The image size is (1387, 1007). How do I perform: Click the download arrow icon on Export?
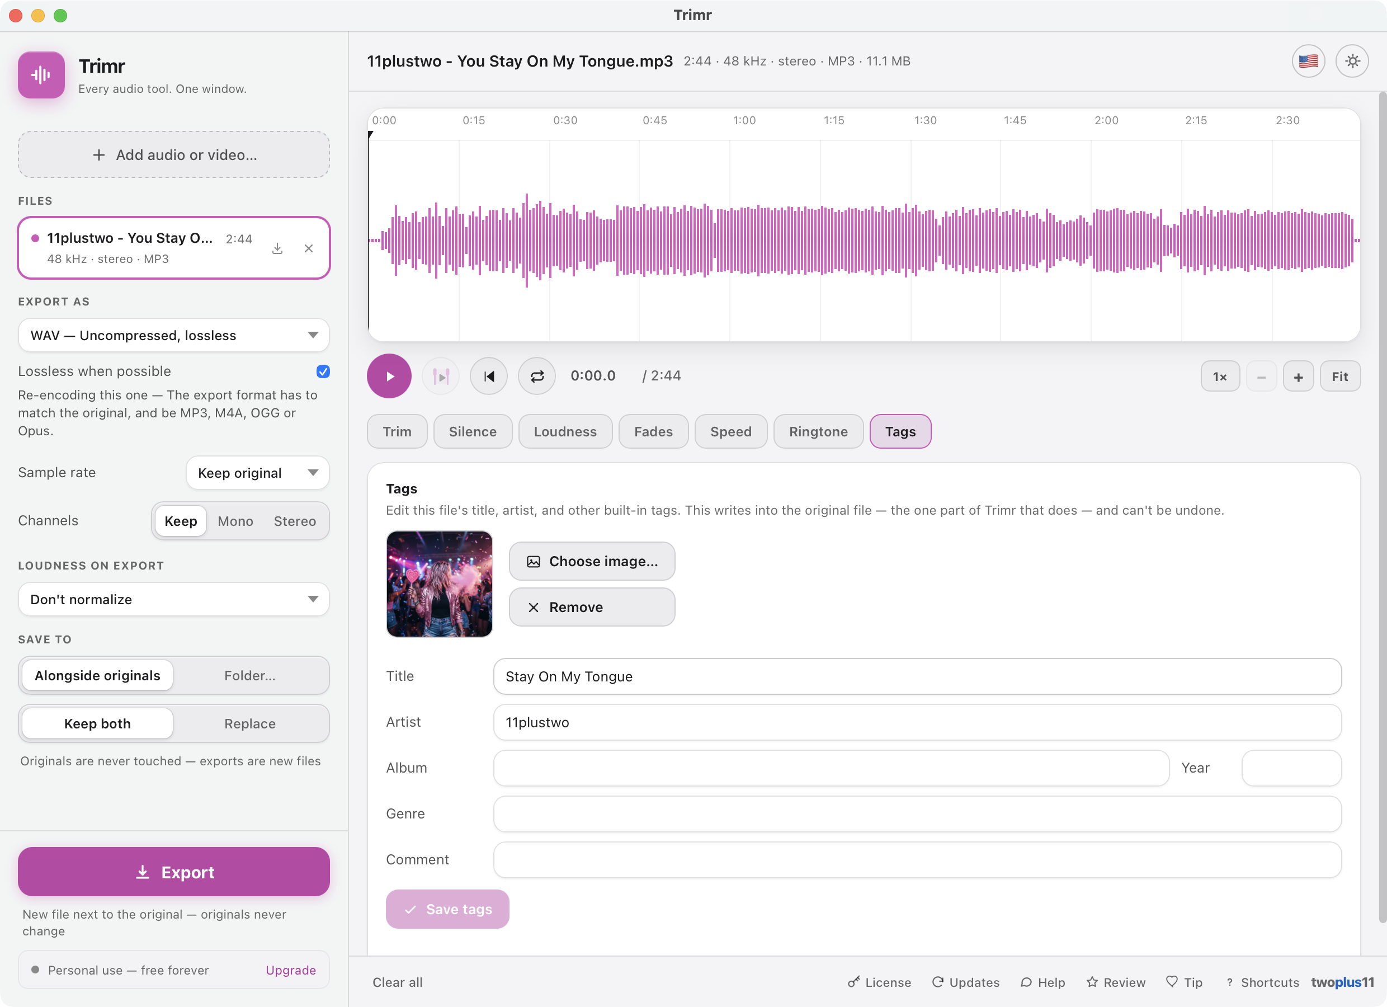(x=143, y=872)
